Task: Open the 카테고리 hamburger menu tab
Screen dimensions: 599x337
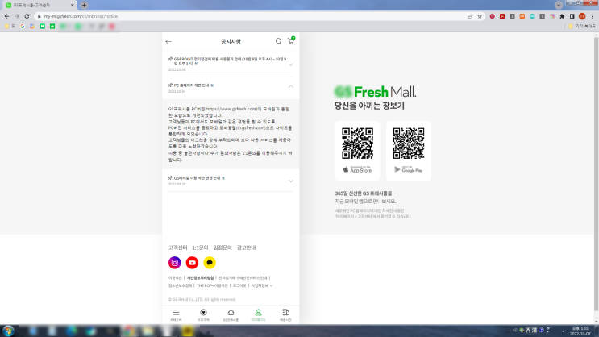Action: (x=176, y=315)
